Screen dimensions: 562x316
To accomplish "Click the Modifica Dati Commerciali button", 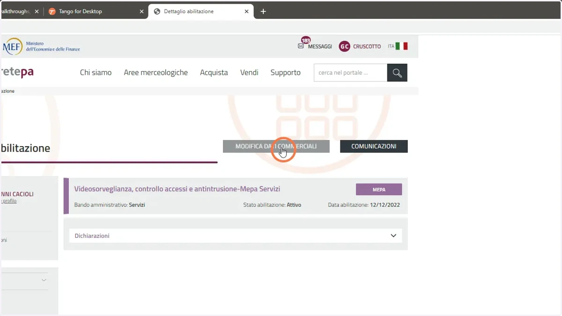I will click(276, 146).
